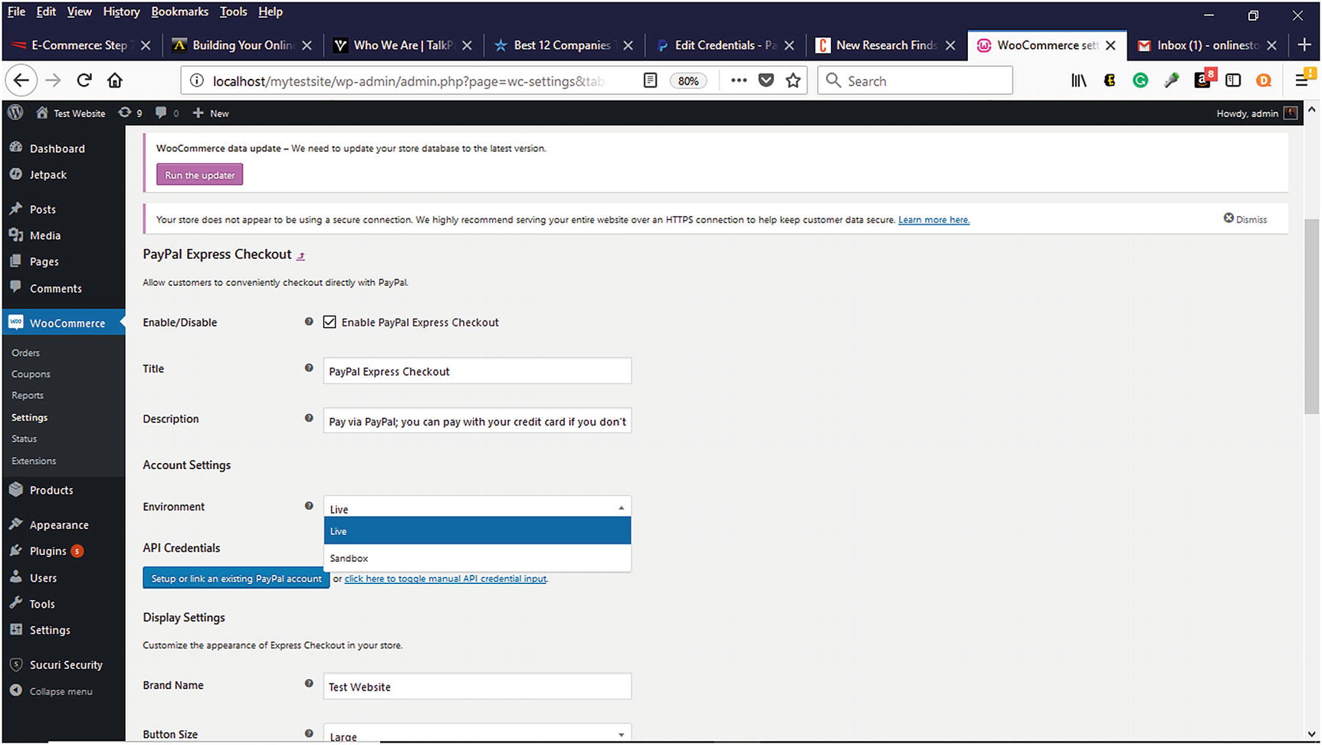Show help tooltip for Description field

click(x=309, y=418)
